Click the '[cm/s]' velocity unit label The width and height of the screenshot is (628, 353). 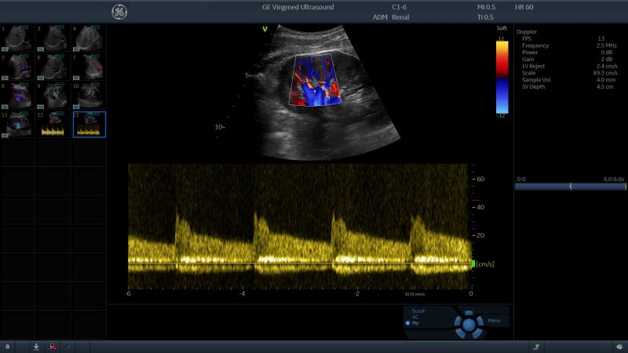485,264
